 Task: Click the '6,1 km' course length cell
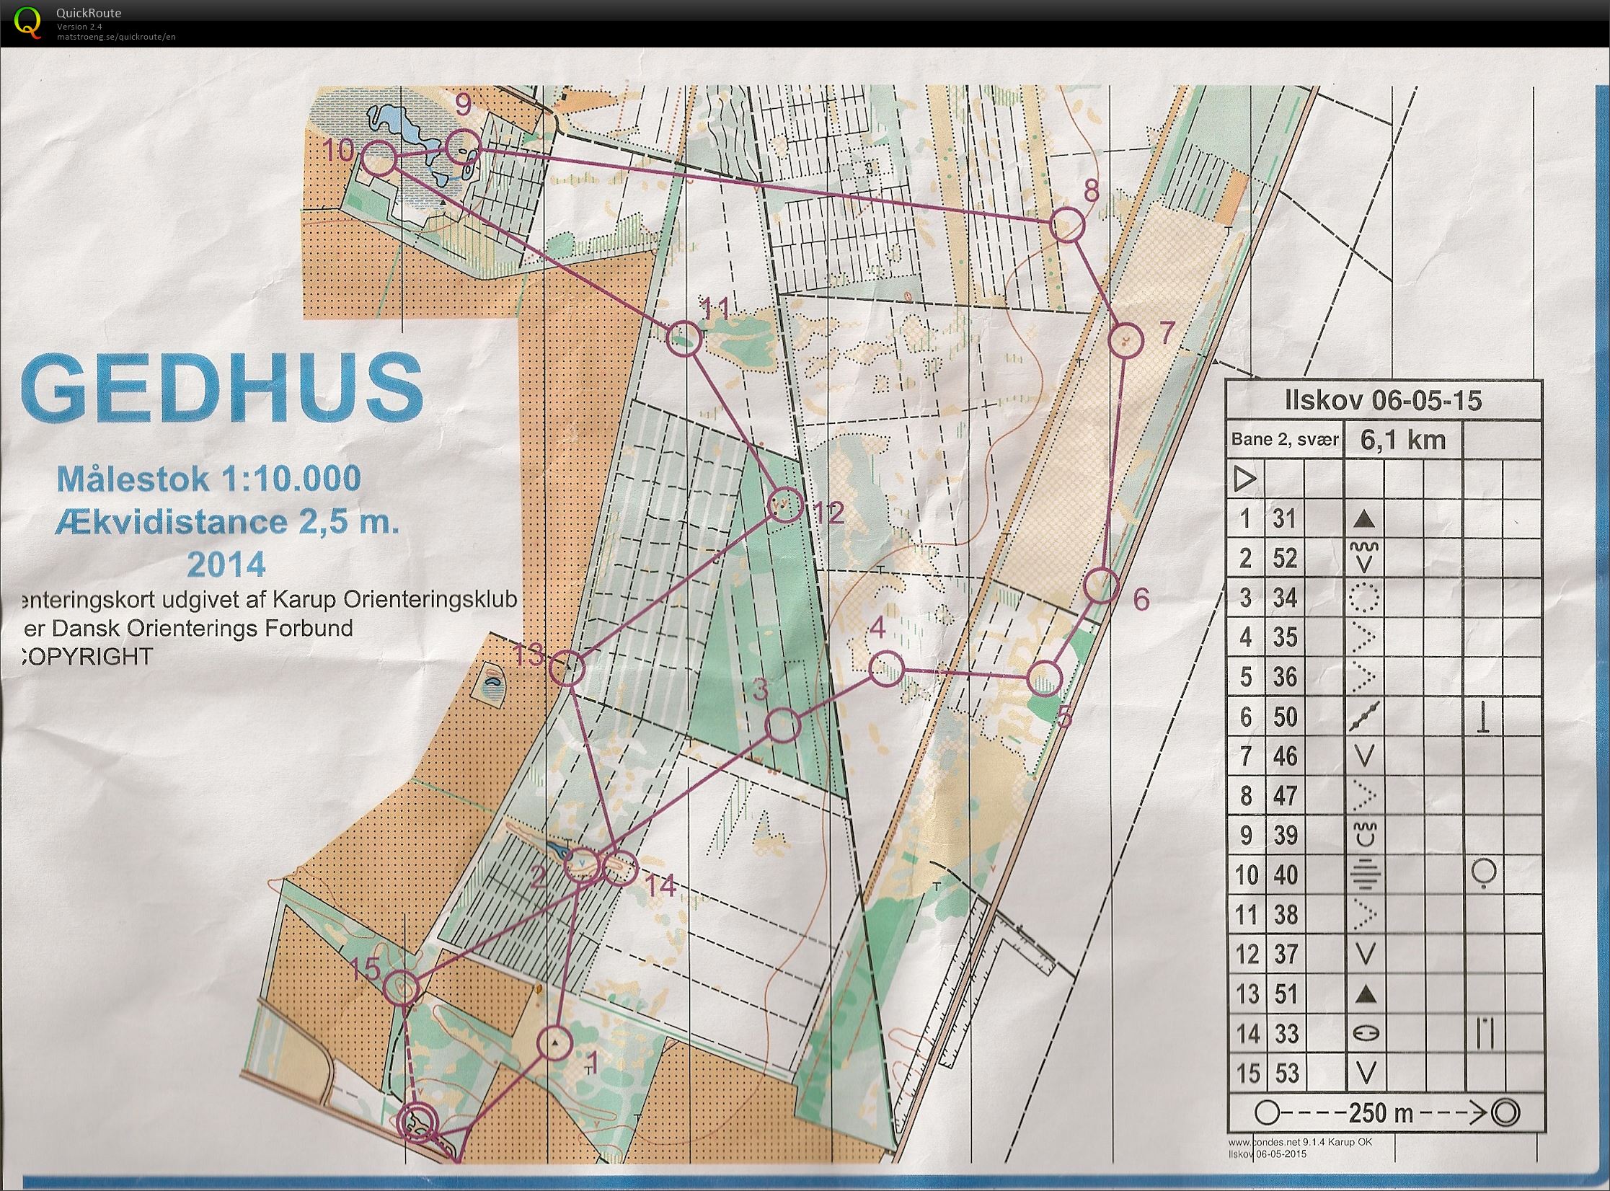pos(1403,440)
